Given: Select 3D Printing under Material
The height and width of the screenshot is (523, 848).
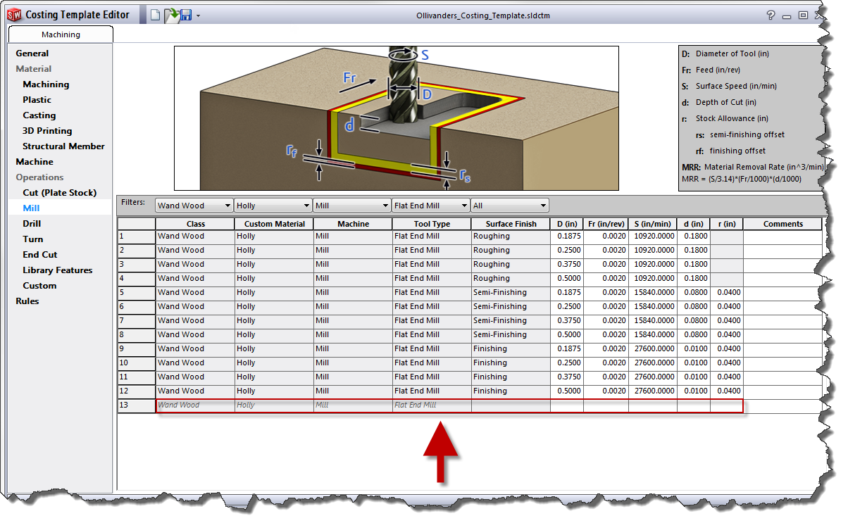Looking at the screenshot, I should pos(47,131).
